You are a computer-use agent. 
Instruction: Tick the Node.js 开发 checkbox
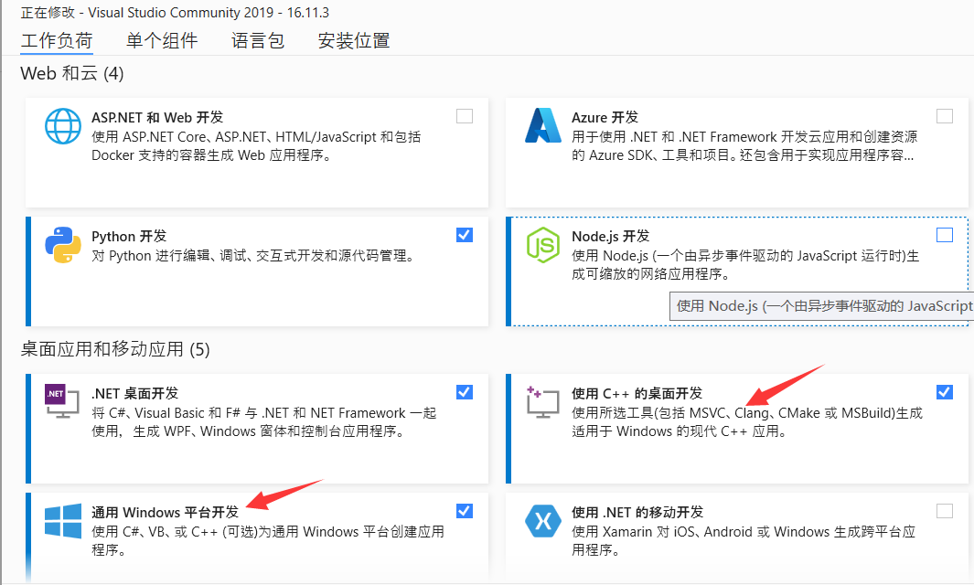click(945, 235)
